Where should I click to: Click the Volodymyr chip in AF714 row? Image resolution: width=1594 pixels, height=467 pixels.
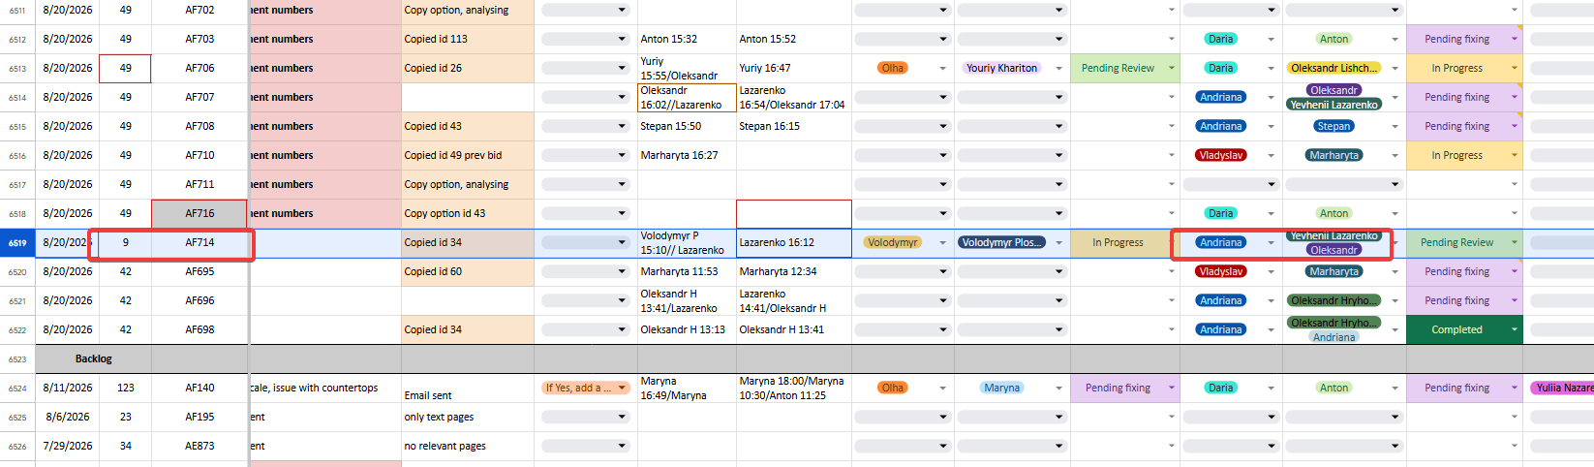tap(893, 243)
